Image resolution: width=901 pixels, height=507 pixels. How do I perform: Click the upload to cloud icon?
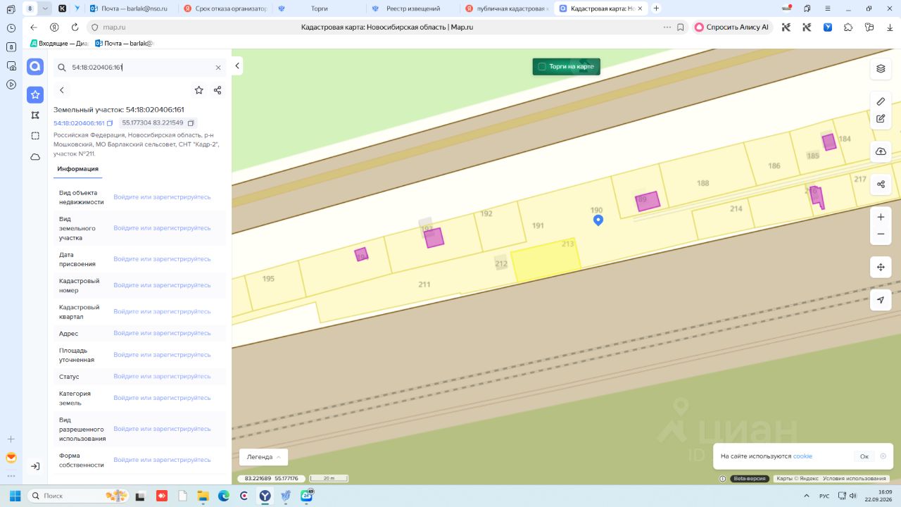881,151
